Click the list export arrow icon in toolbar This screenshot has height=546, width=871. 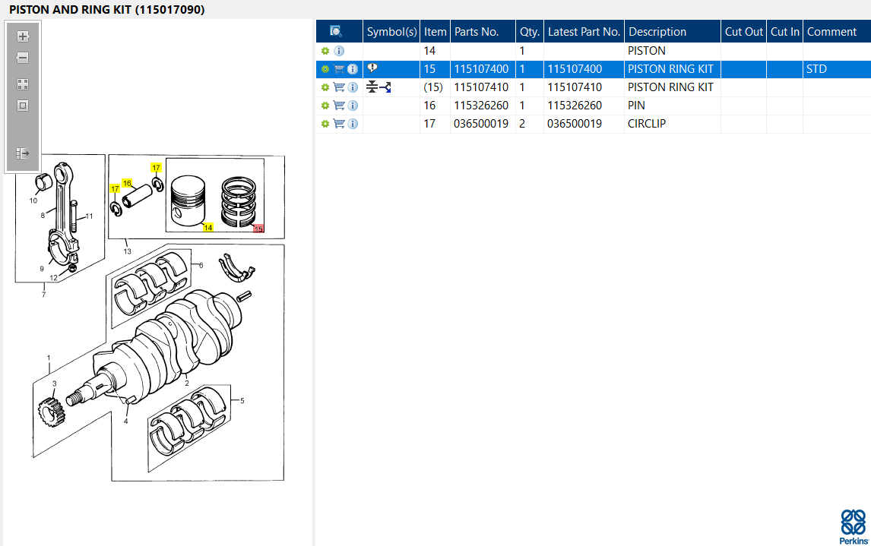click(x=23, y=153)
